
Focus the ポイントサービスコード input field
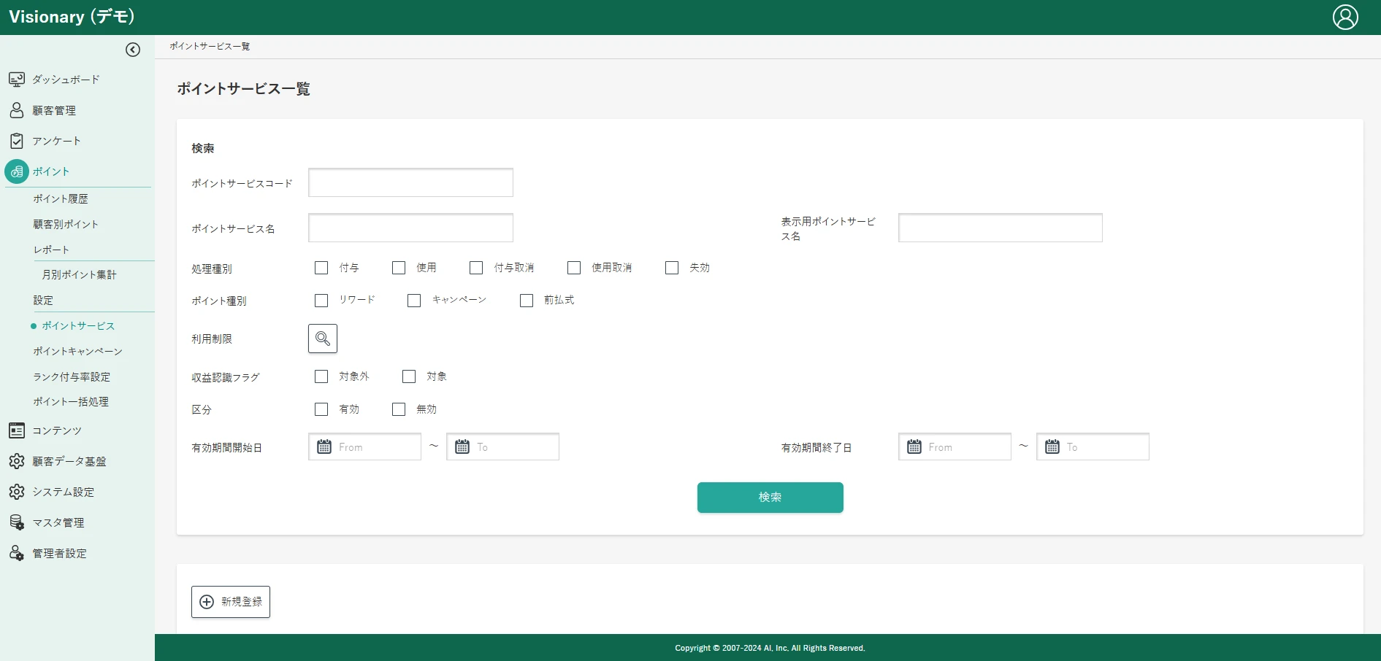coord(410,182)
